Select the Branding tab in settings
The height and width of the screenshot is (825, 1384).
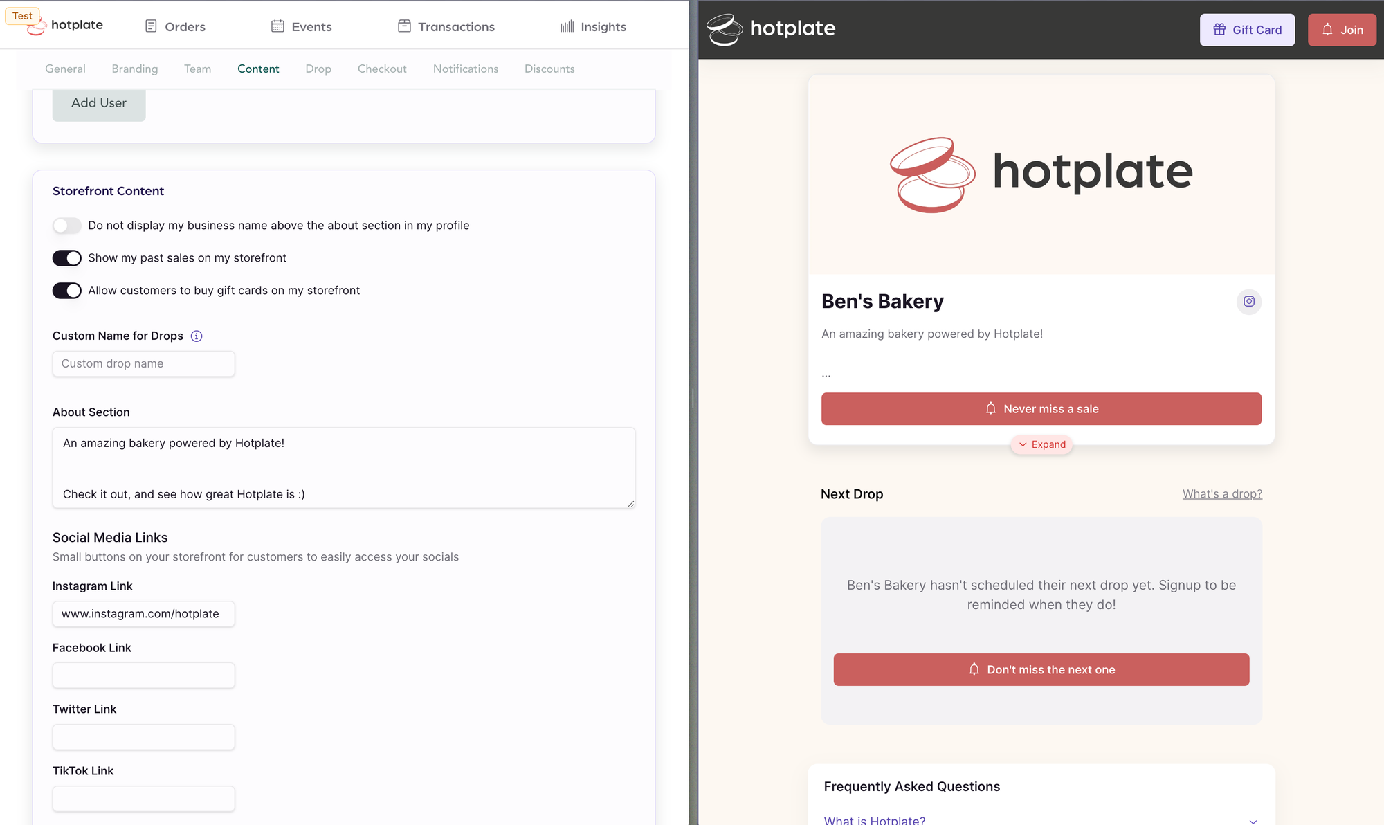(134, 68)
